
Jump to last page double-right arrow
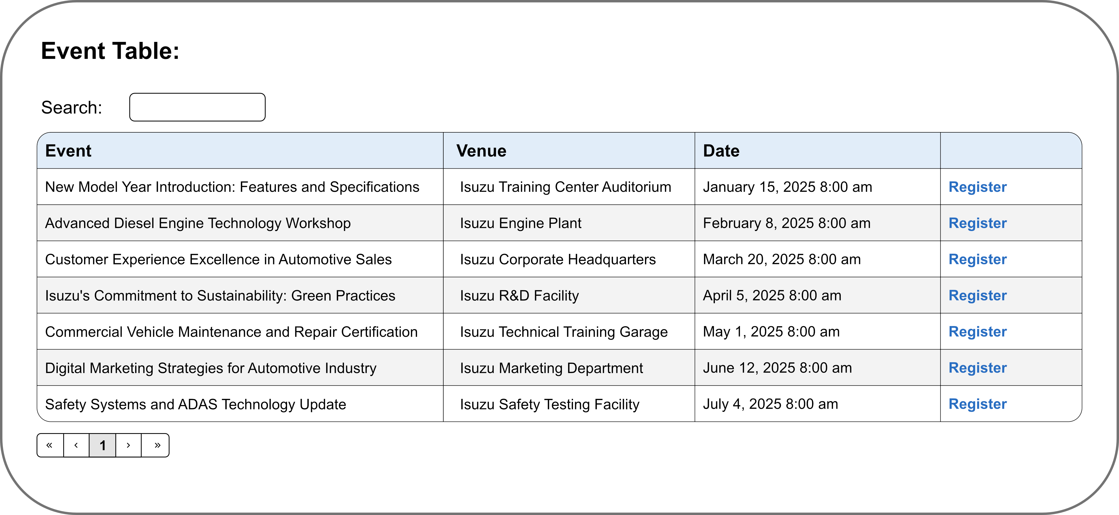pyautogui.click(x=156, y=445)
